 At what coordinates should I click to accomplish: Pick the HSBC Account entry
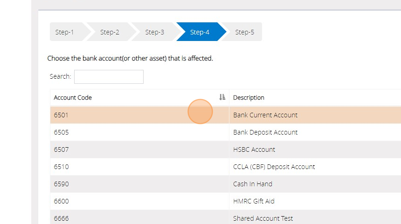pos(254,149)
